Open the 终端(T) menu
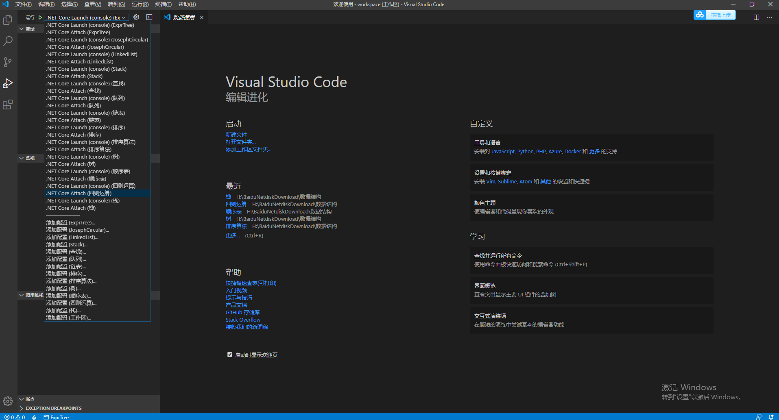The height and width of the screenshot is (420, 779). [163, 4]
